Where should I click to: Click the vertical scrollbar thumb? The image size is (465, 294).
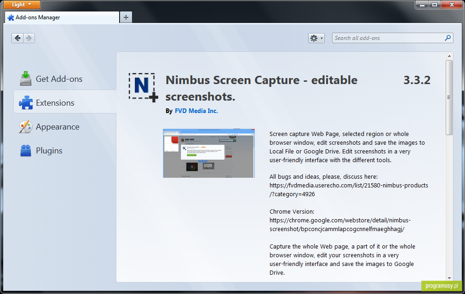(x=449, y=97)
